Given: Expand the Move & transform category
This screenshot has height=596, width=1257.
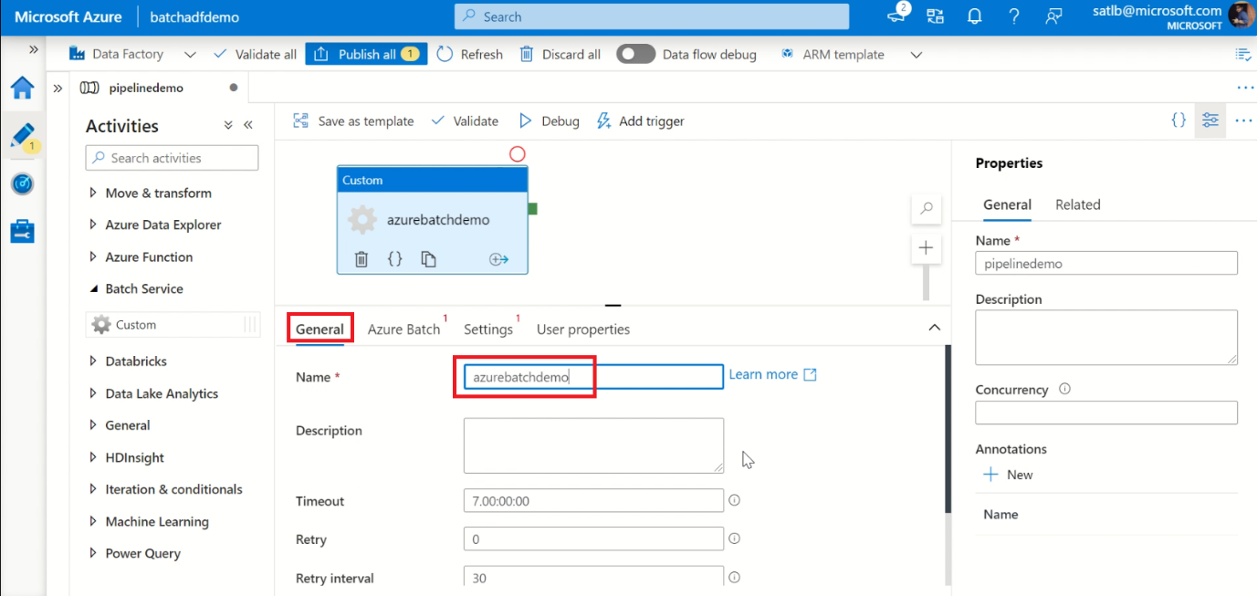Looking at the screenshot, I should [93, 193].
